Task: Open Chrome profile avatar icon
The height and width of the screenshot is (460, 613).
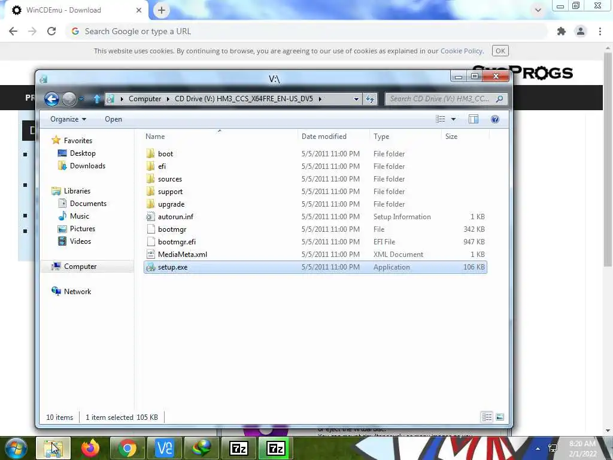Action: (x=581, y=31)
